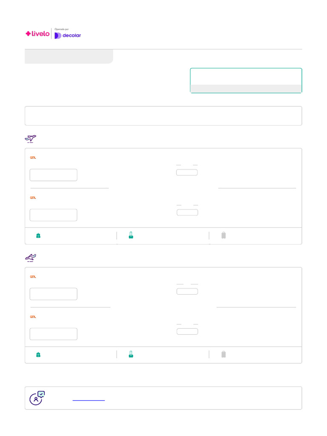327x436 pixels.
Task: Click the green backpack icon in the outbound card
Action: 38,235
